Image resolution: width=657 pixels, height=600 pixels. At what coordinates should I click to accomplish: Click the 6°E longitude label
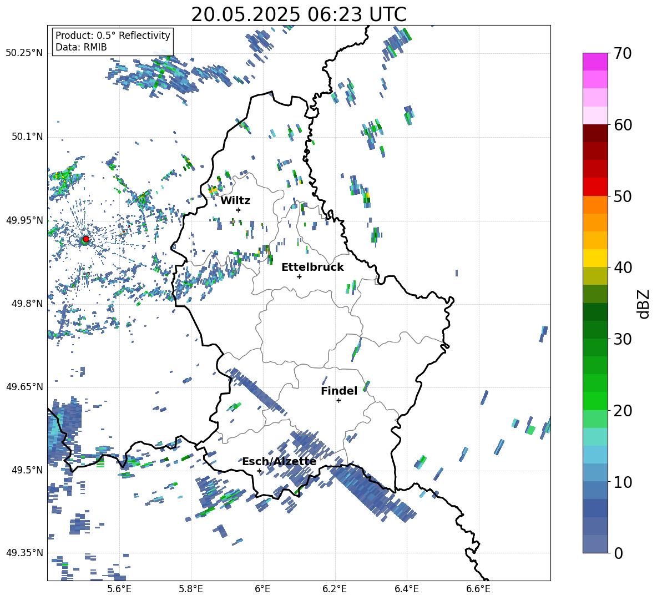point(262,589)
